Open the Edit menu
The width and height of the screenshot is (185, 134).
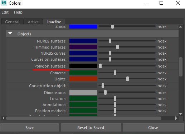tap(5, 12)
